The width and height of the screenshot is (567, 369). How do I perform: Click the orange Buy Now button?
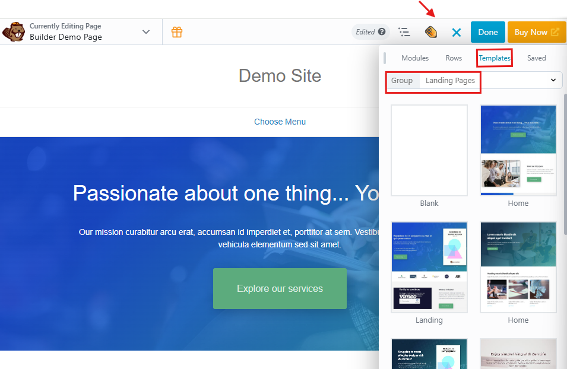(x=537, y=32)
